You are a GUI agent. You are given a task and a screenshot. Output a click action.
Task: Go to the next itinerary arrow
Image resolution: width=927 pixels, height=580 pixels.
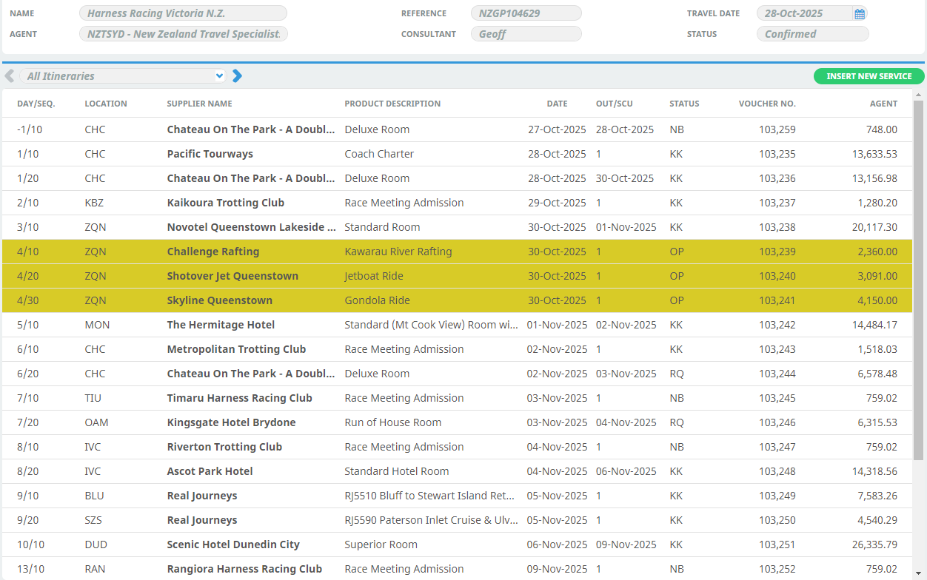[237, 75]
